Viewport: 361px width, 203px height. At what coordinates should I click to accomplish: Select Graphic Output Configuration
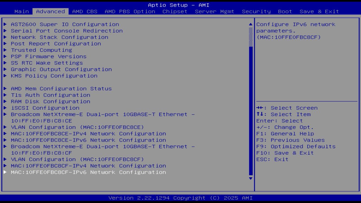click(x=61, y=69)
